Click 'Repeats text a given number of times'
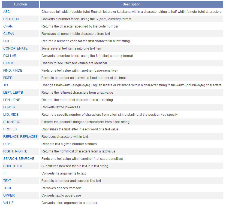The image size is (226, 208). 69,144
